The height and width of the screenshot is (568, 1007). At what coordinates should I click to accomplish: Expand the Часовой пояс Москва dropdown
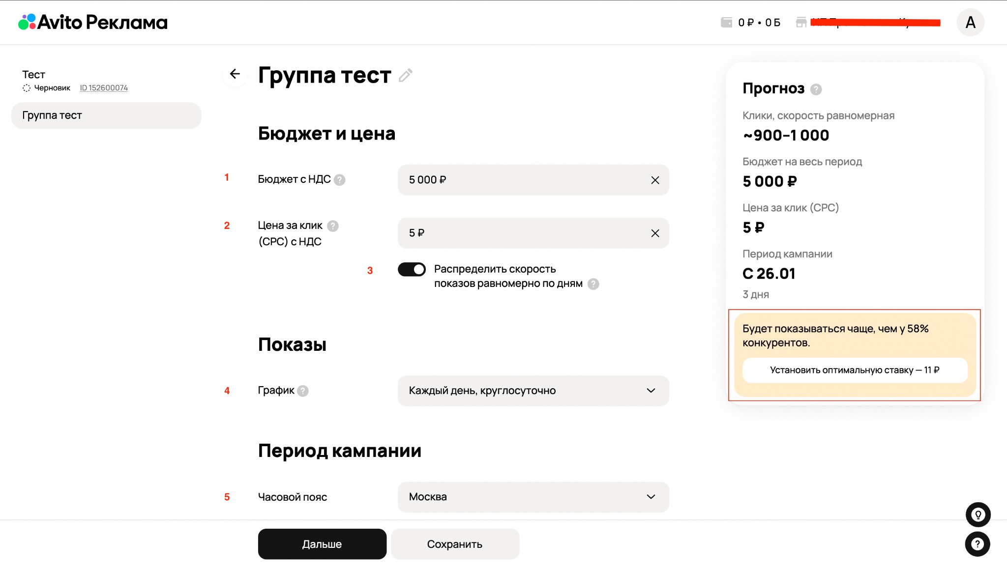[x=533, y=497]
